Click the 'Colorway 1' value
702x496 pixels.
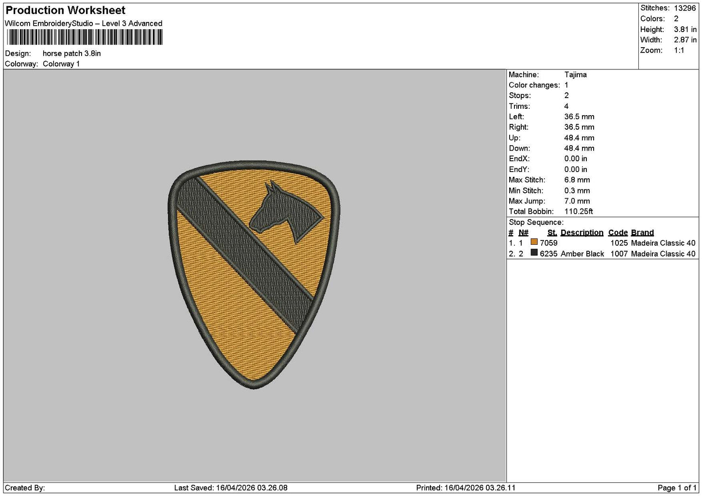[61, 64]
